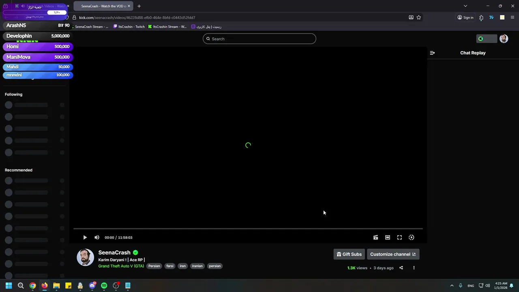Open File Explorer from taskbar

pyautogui.click(x=56, y=286)
